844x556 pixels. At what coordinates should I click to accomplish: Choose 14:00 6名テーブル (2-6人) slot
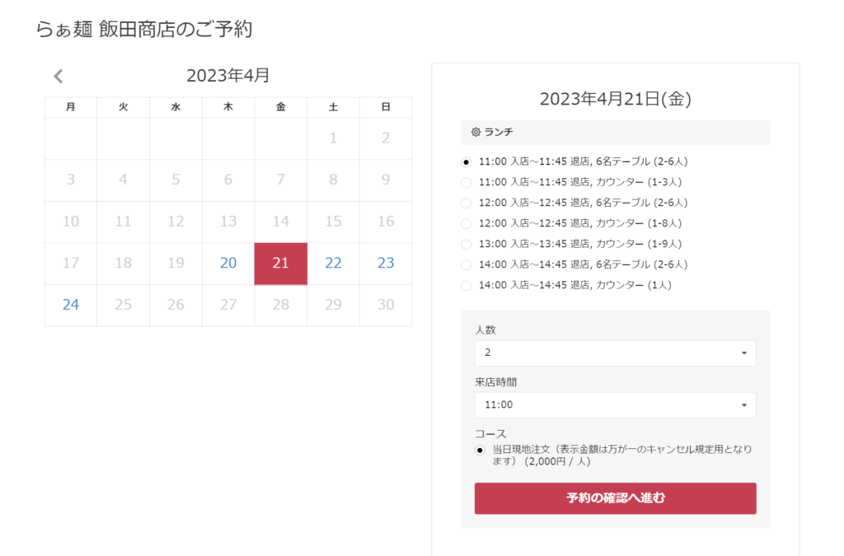[x=467, y=264]
